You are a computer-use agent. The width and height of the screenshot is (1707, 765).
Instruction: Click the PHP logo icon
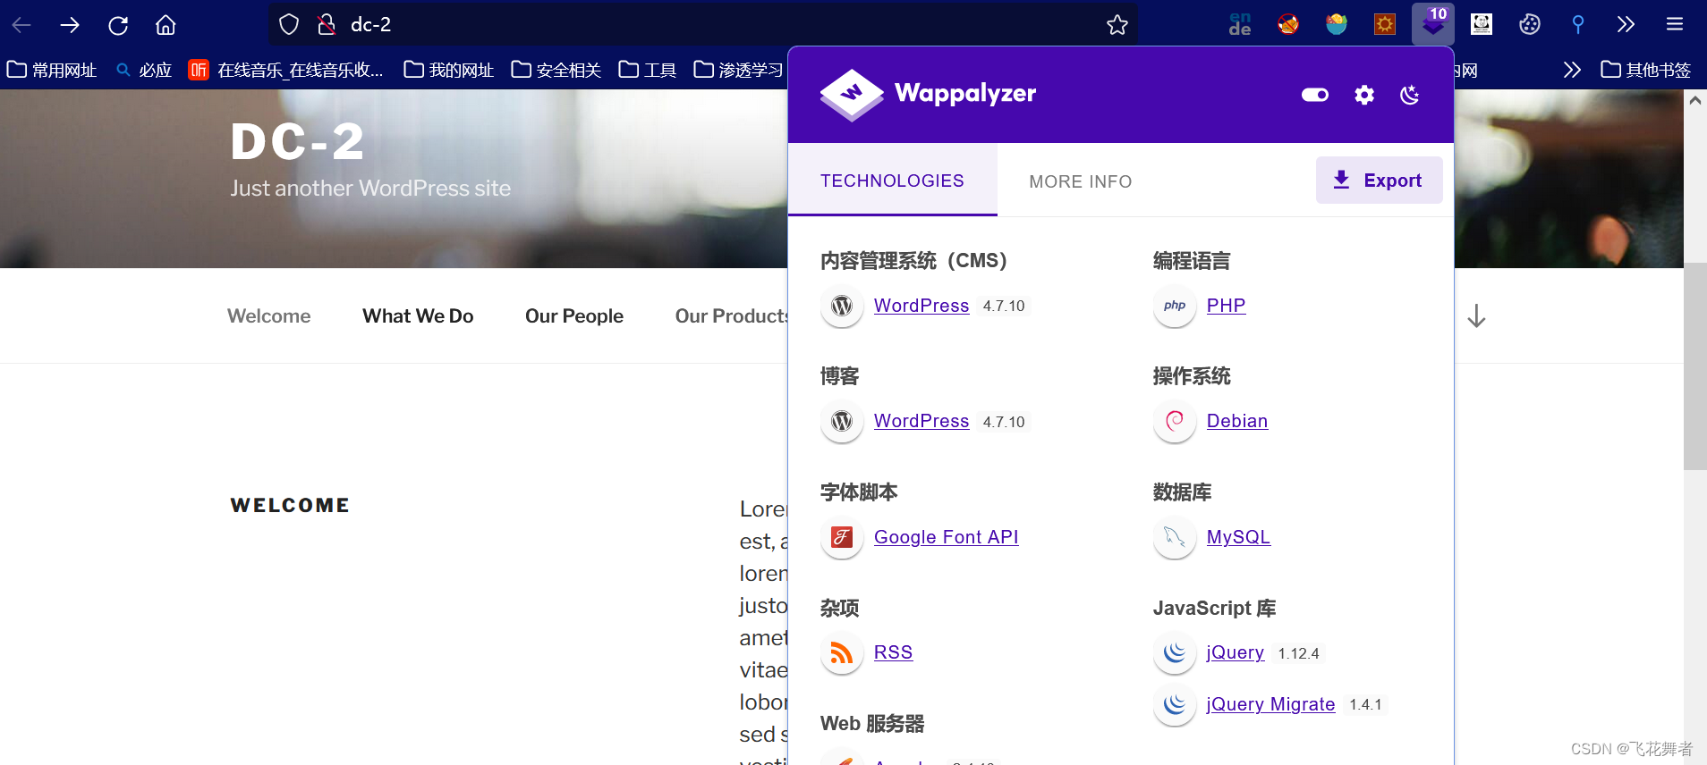[1175, 306]
